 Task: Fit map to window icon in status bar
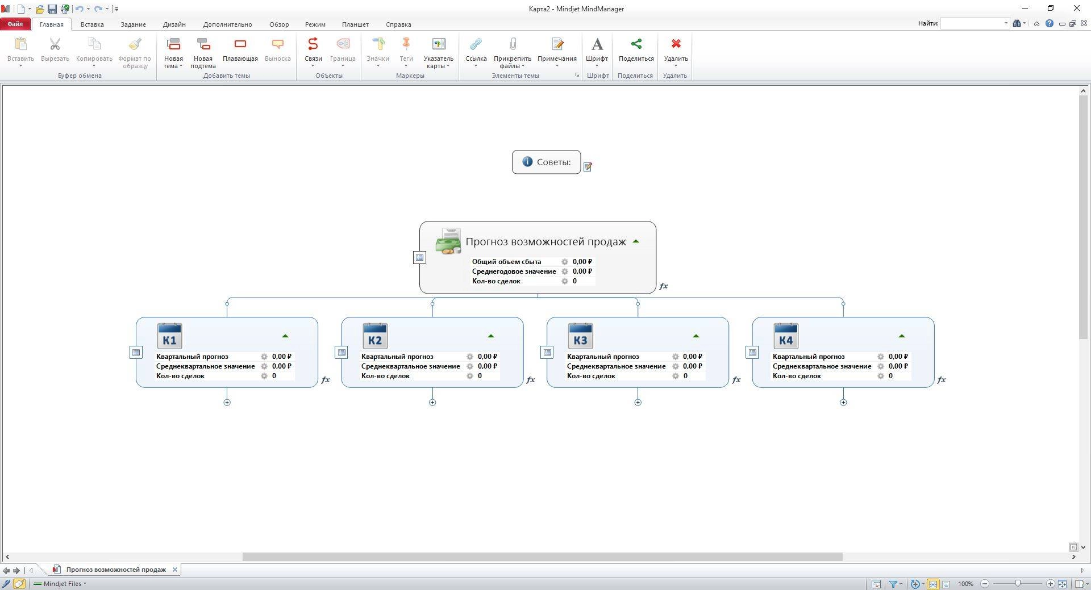click(x=1062, y=584)
